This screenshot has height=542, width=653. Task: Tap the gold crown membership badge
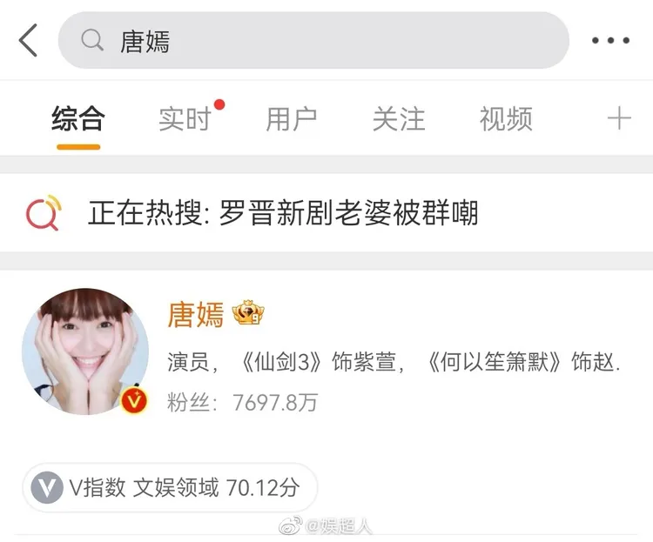248,313
